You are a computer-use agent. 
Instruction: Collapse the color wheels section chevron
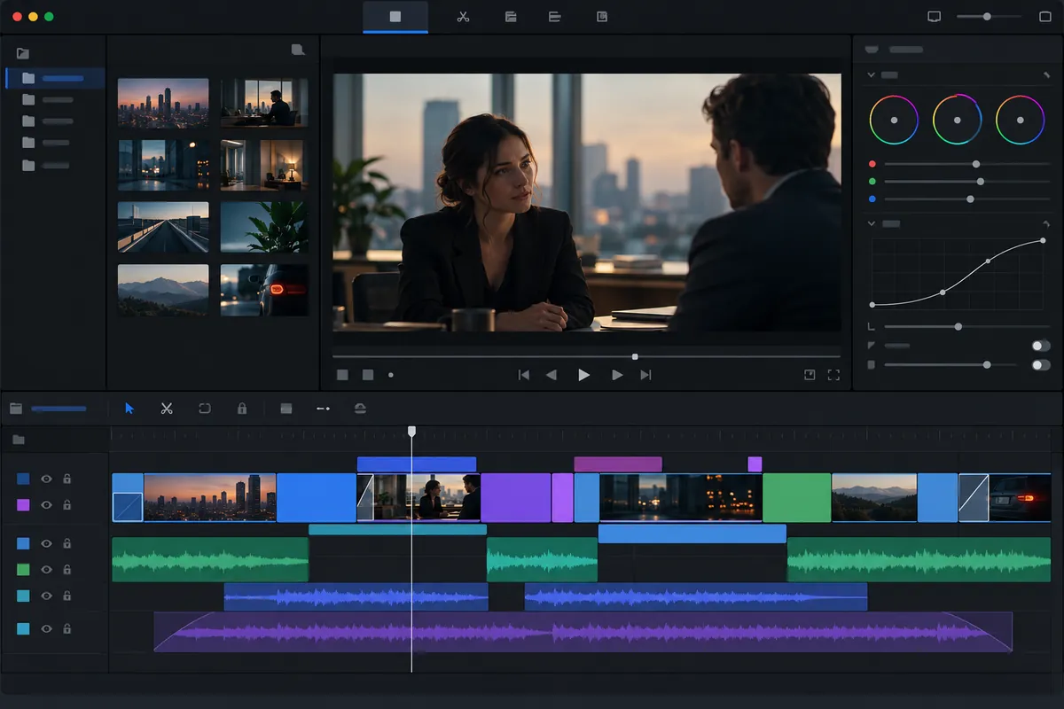871,75
